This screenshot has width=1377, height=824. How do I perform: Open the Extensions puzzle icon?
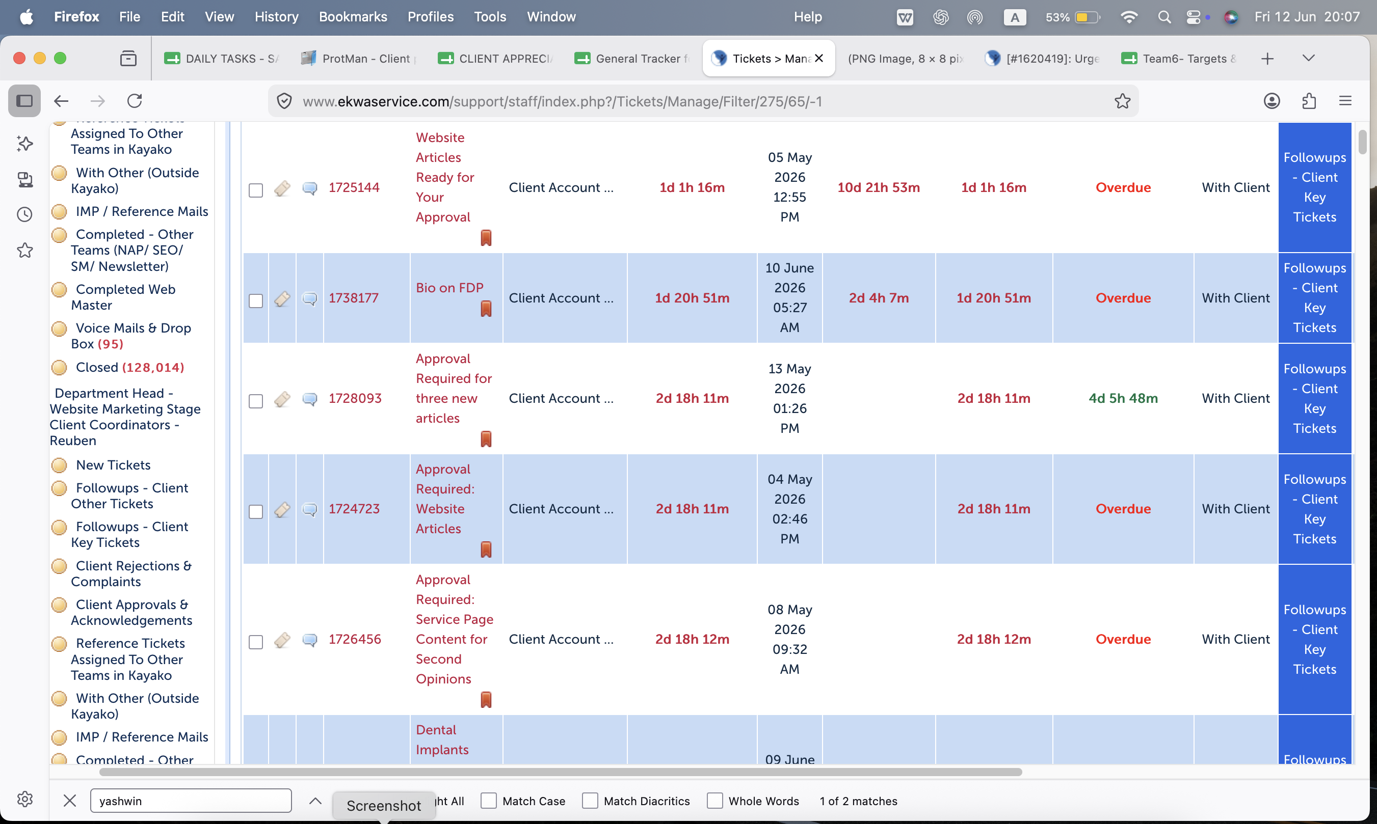[x=1309, y=101]
